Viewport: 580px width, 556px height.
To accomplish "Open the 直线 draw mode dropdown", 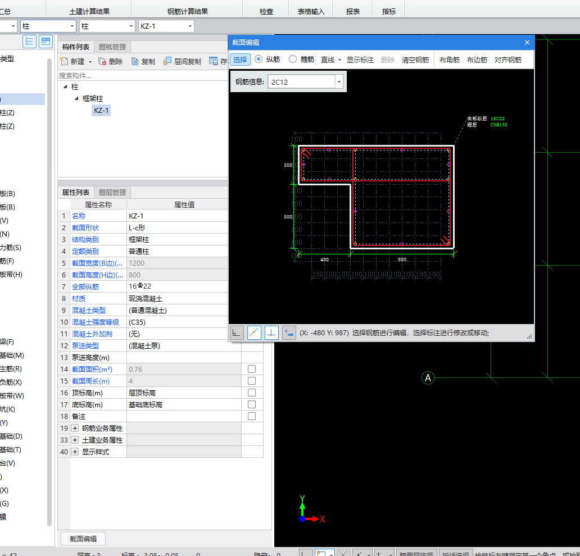I will click(339, 60).
